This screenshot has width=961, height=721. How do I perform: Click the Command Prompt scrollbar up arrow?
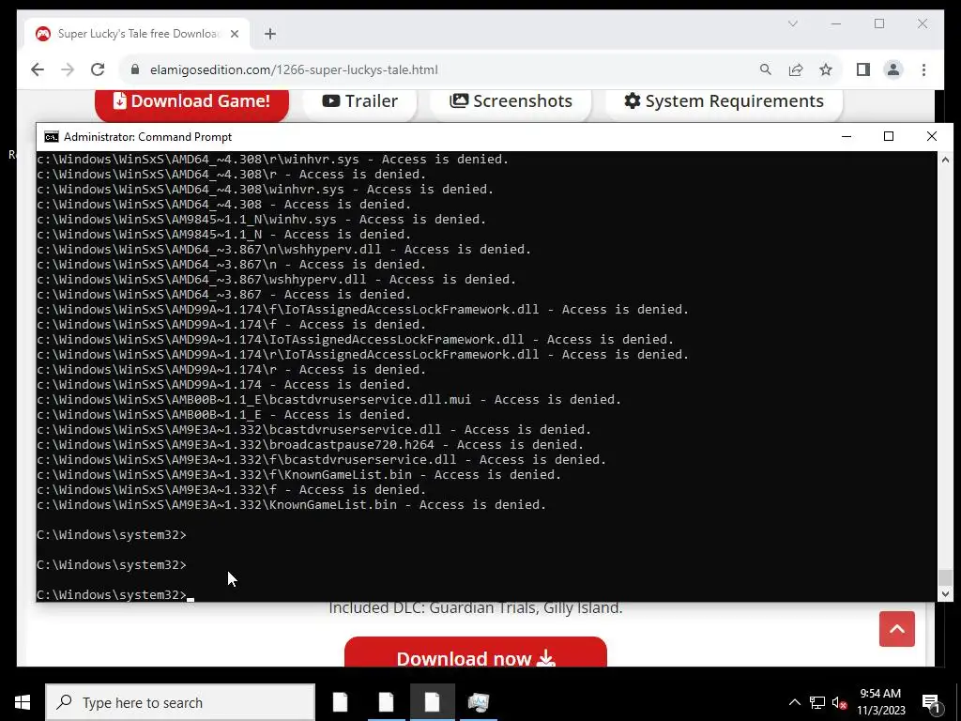tap(945, 160)
